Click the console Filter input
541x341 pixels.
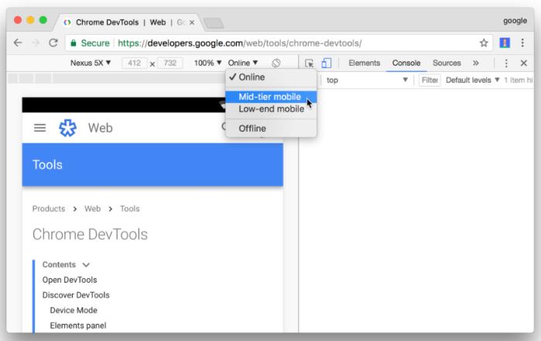tap(430, 80)
